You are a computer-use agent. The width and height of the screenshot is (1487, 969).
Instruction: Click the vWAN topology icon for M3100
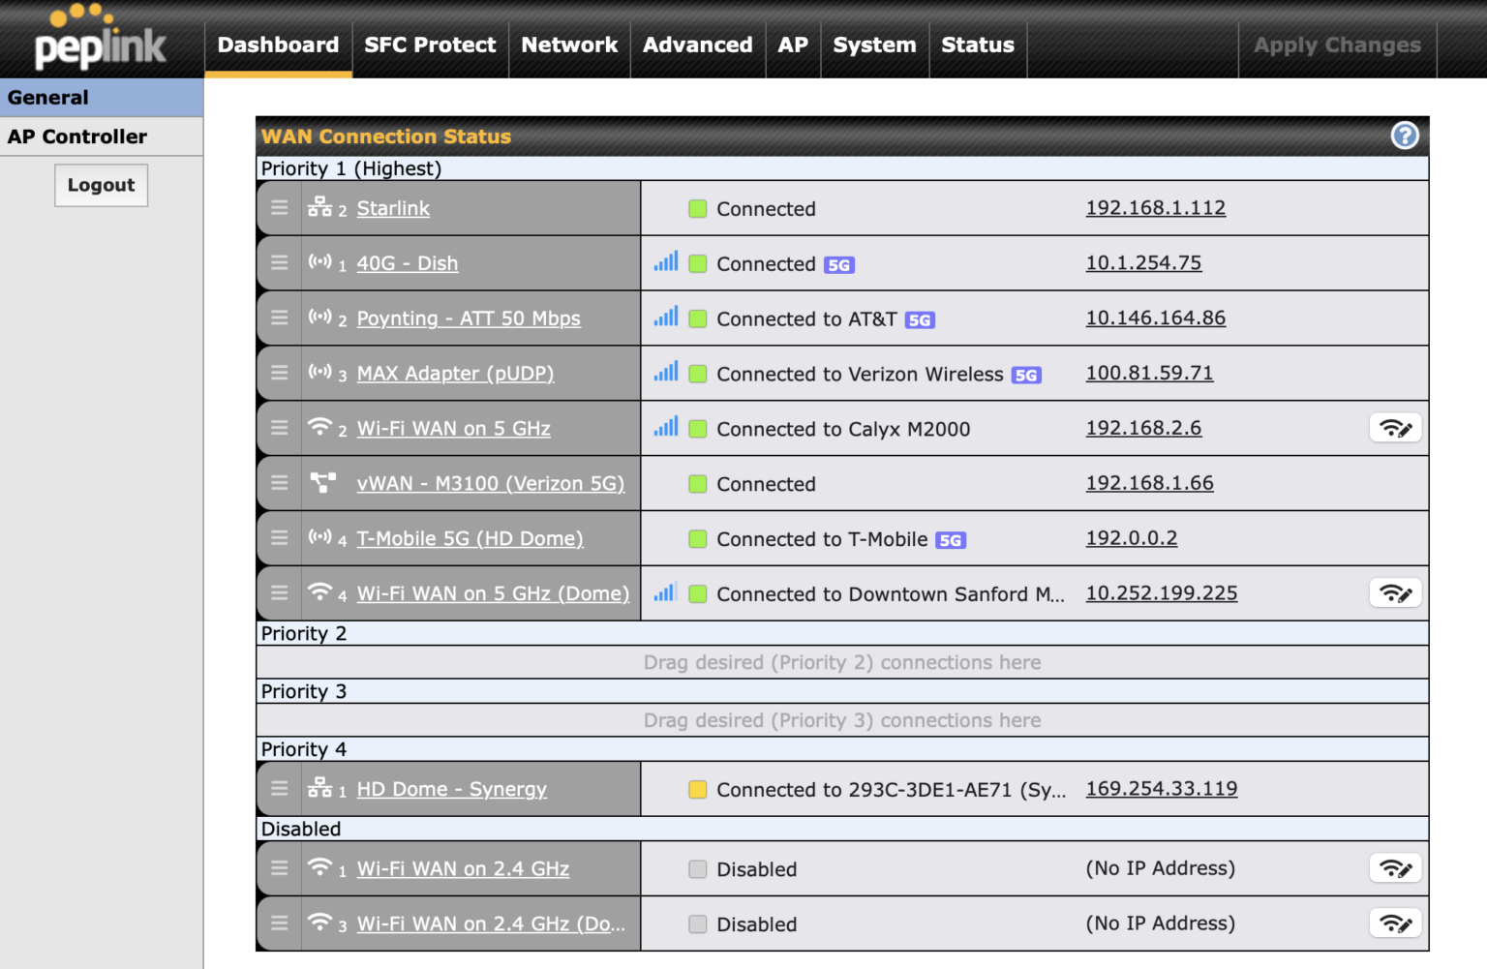click(323, 481)
